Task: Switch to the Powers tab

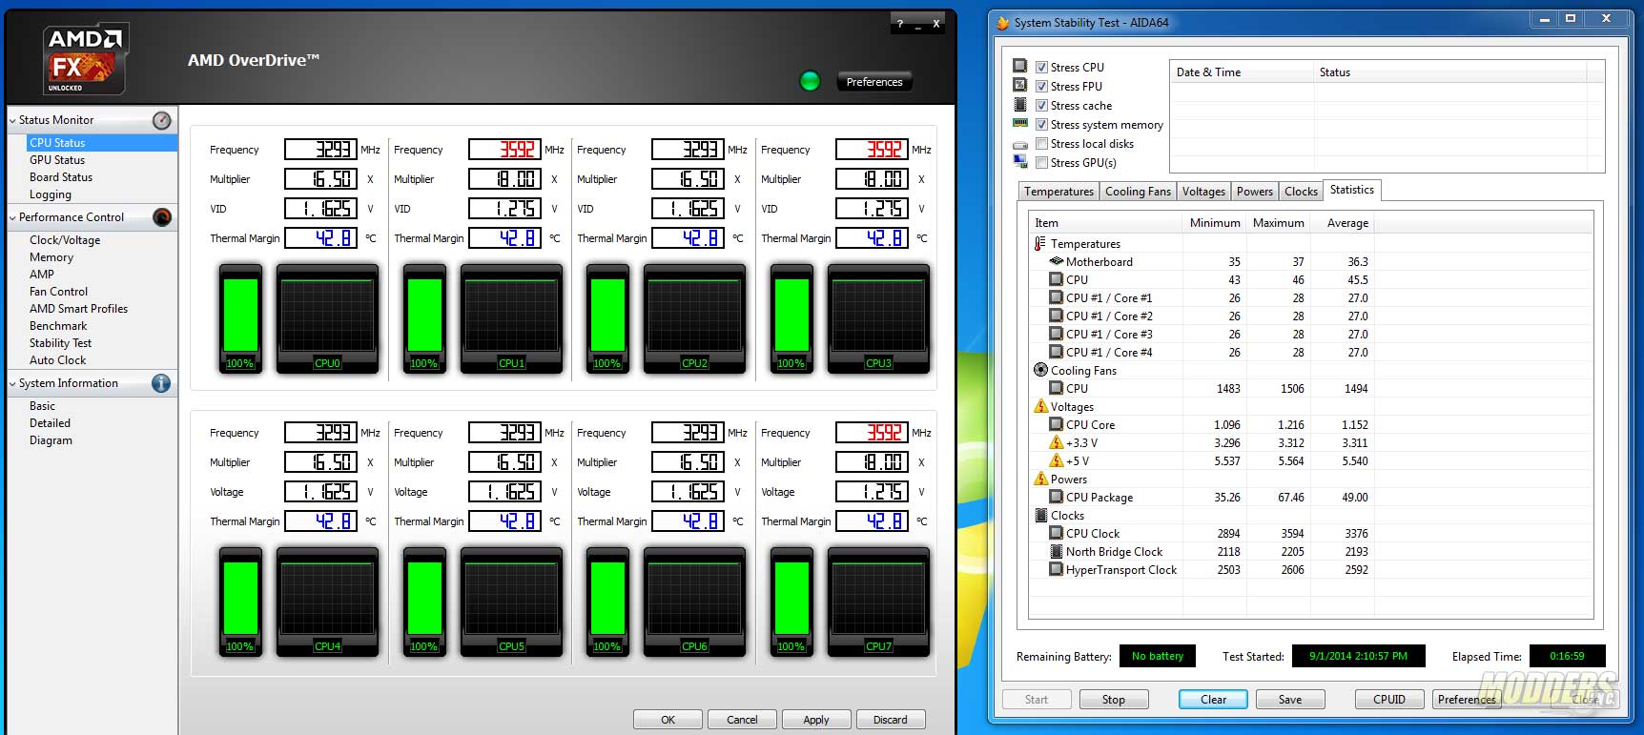Action: pos(1255,192)
